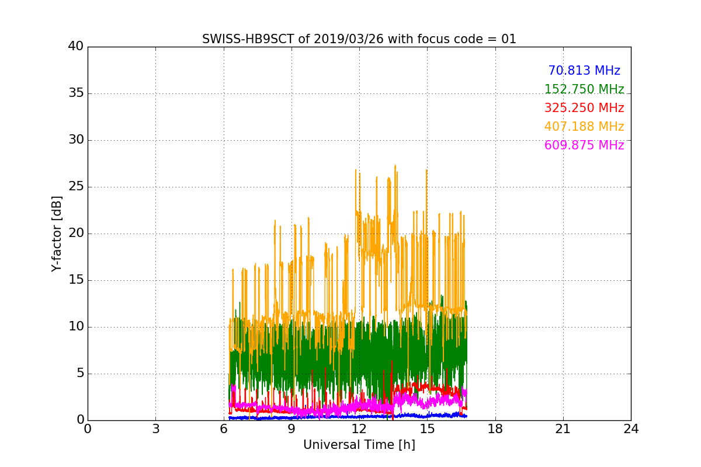Click the Universal Time [h] axis label
The height and width of the screenshot is (467, 701).
click(359, 445)
